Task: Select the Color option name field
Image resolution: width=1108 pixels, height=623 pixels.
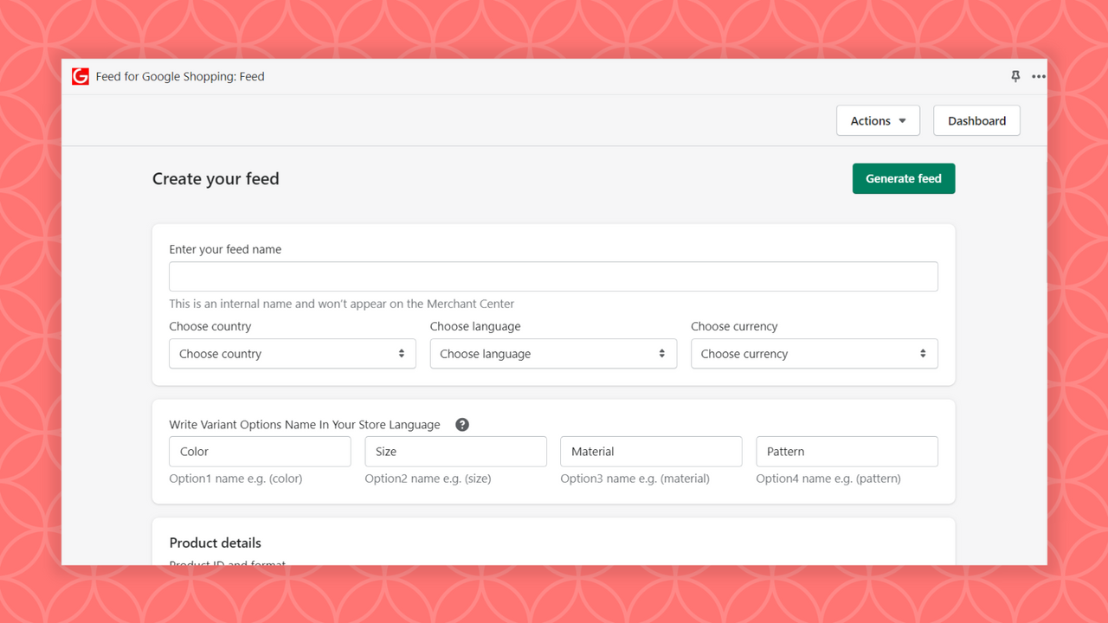Action: click(260, 451)
